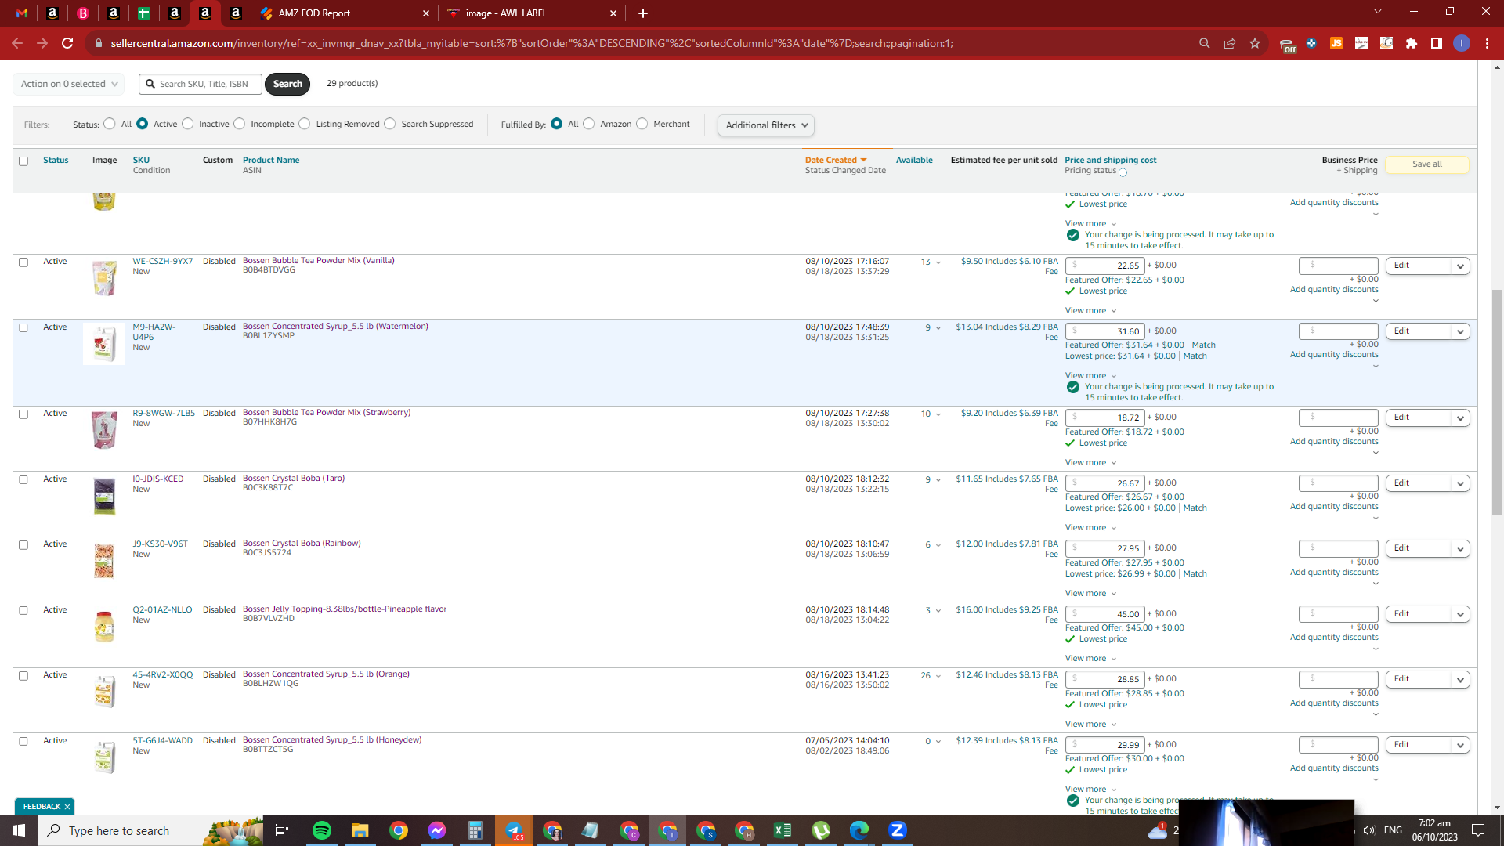Select the Inactive status radio button

pos(188,124)
